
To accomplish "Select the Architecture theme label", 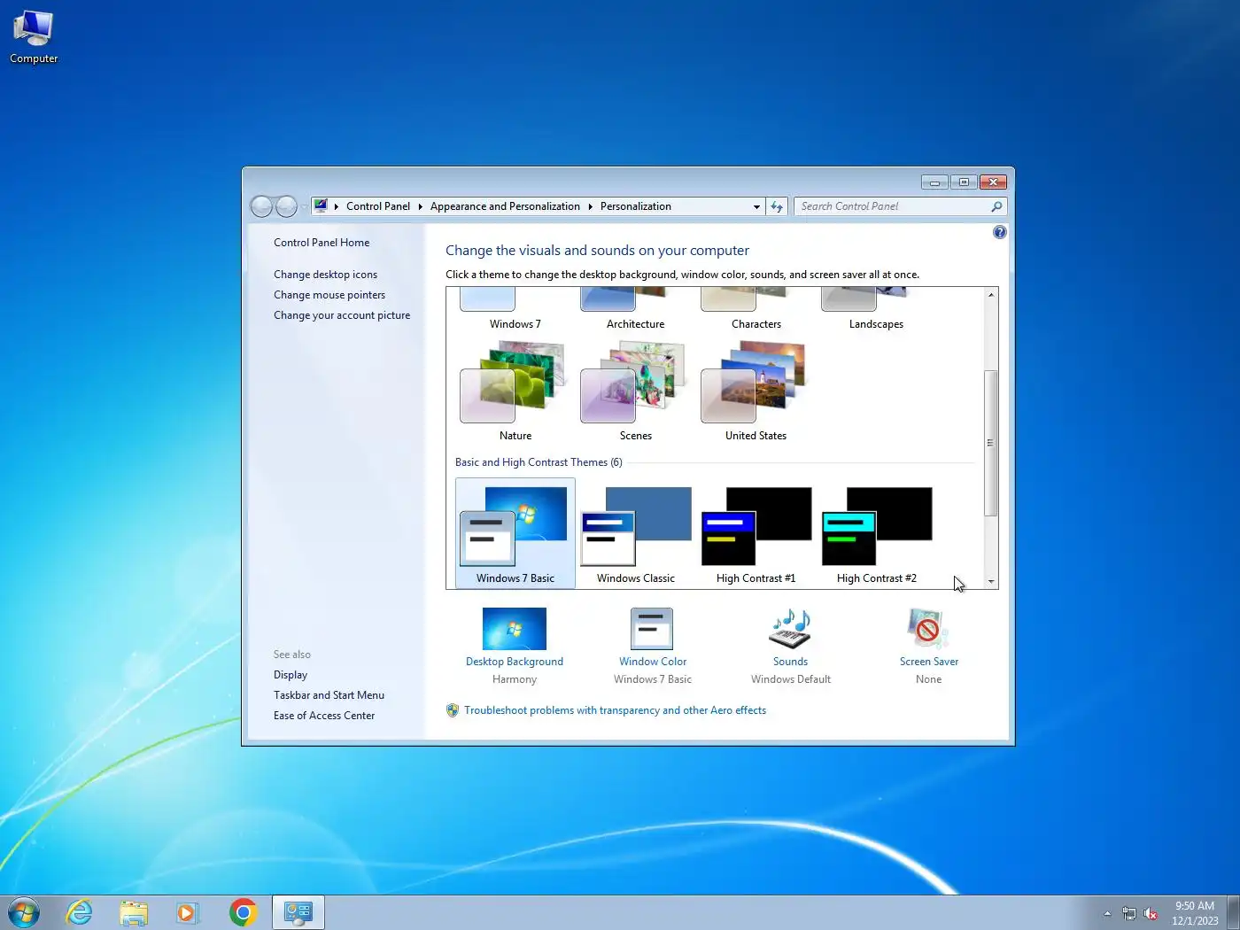I will (x=635, y=324).
